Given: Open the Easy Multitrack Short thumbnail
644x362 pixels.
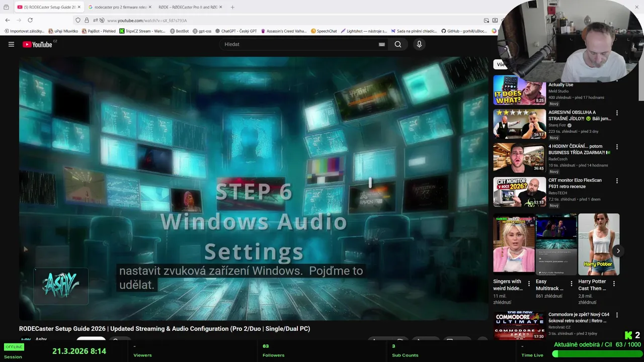Looking at the screenshot, I should coord(556,244).
